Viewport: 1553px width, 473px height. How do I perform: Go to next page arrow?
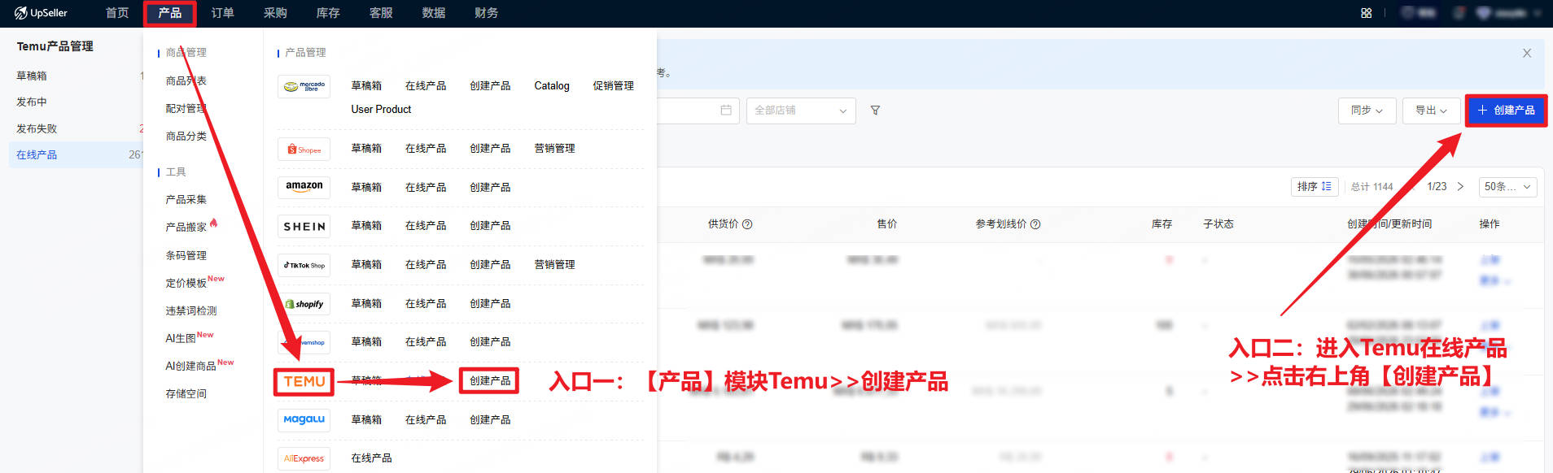point(1460,186)
